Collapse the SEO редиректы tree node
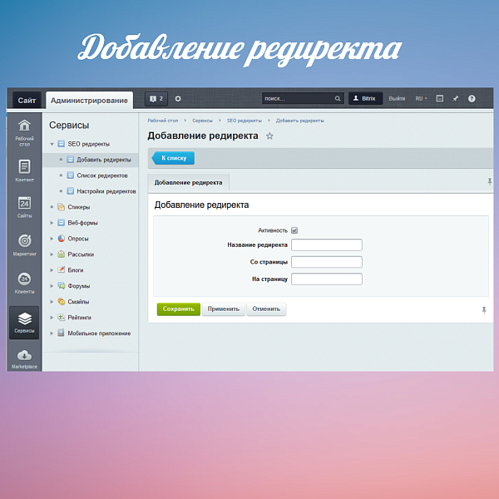The width and height of the screenshot is (499, 499). point(52,144)
